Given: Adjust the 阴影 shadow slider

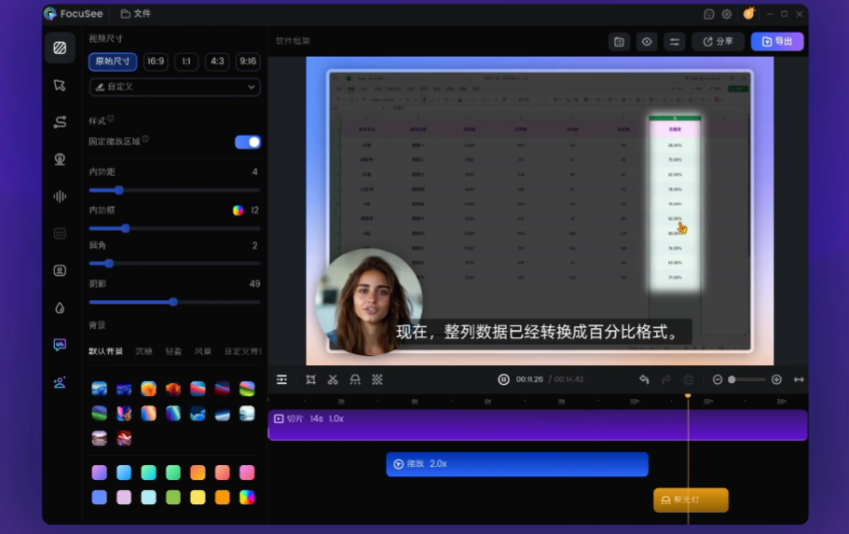Looking at the screenshot, I should point(174,302).
